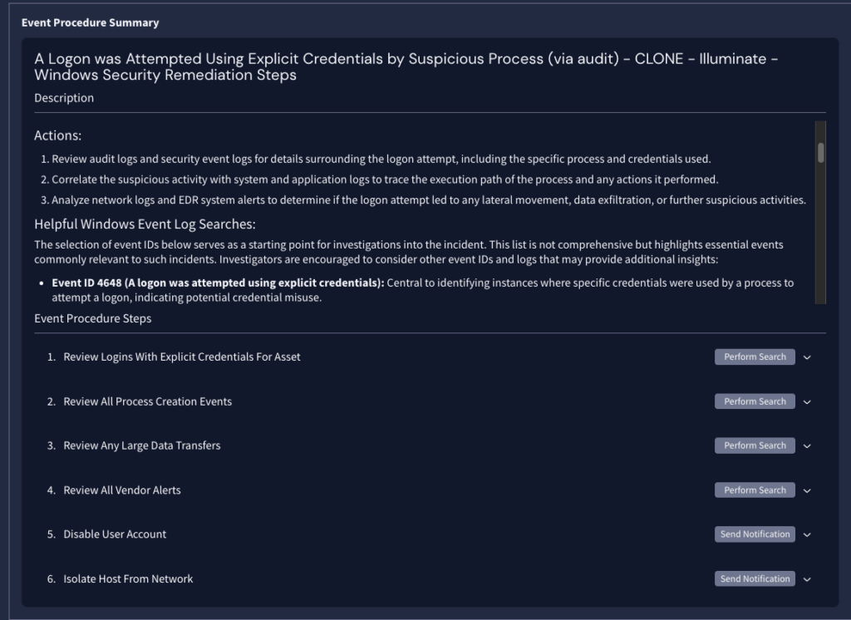The width and height of the screenshot is (851, 620).
Task: Perform search for Review All Process Creation Events
Action: 754,401
